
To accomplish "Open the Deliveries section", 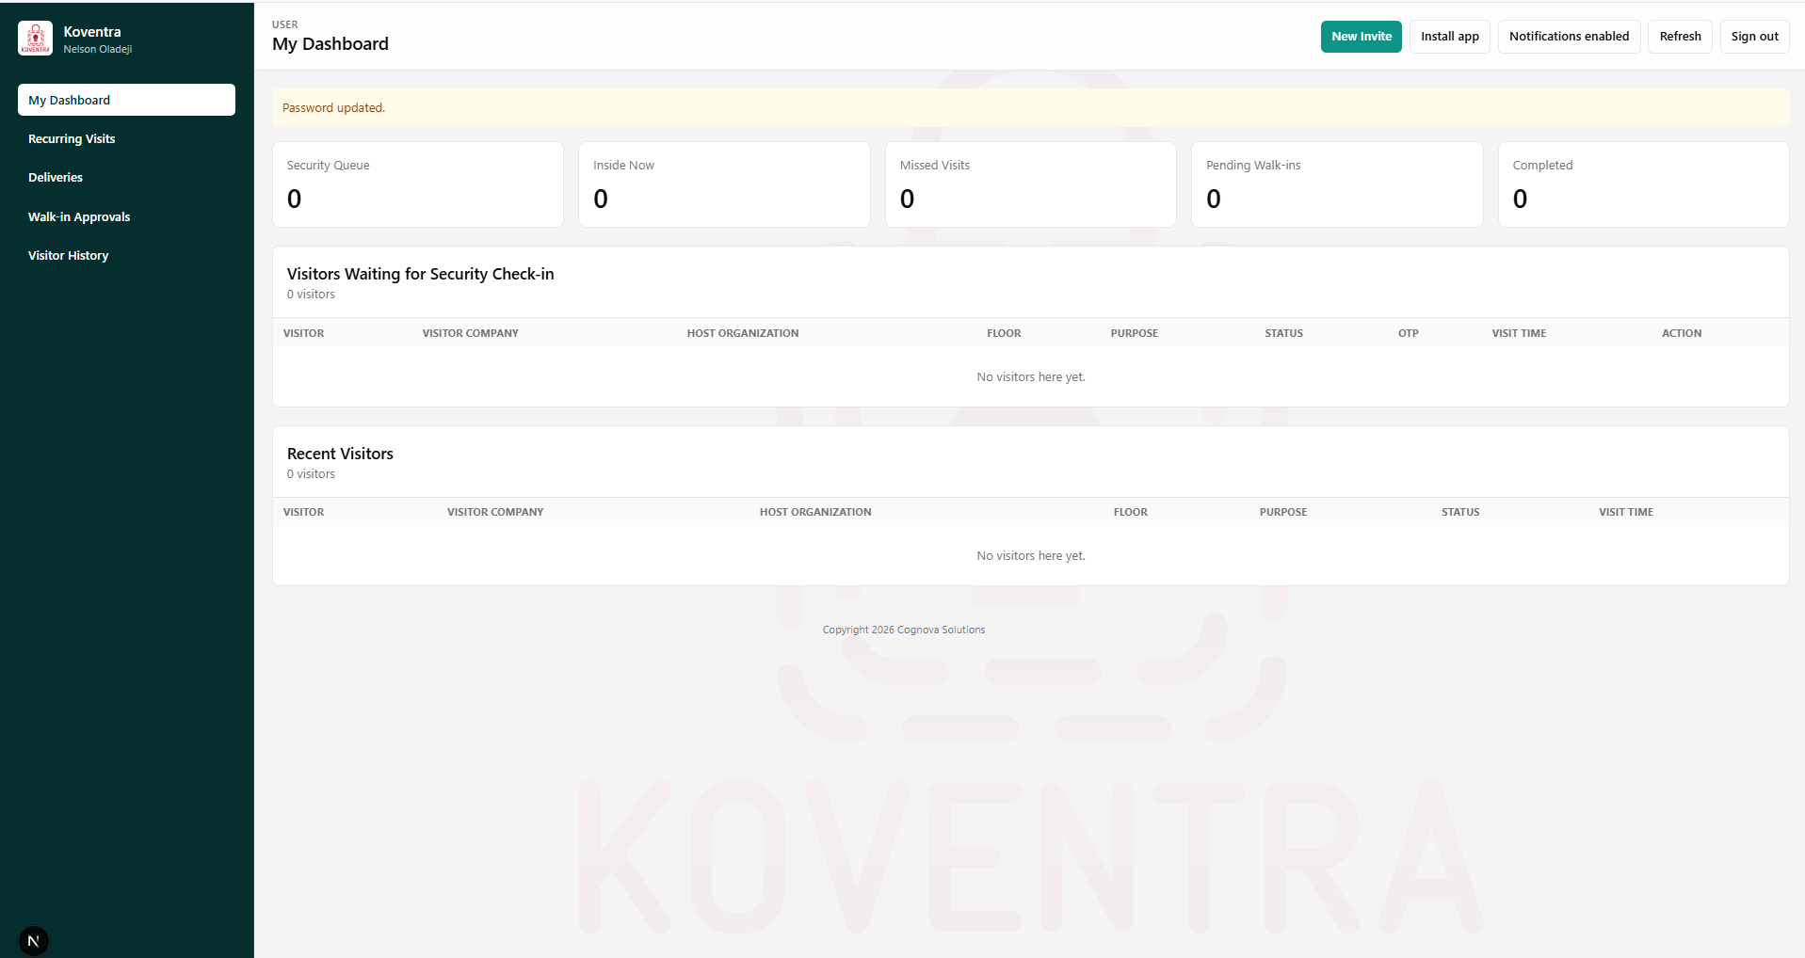I will pos(56,177).
